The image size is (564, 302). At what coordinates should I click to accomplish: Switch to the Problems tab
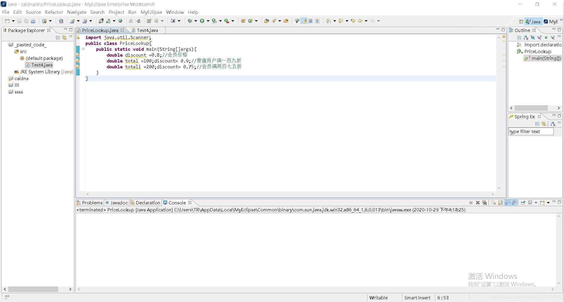click(x=90, y=203)
